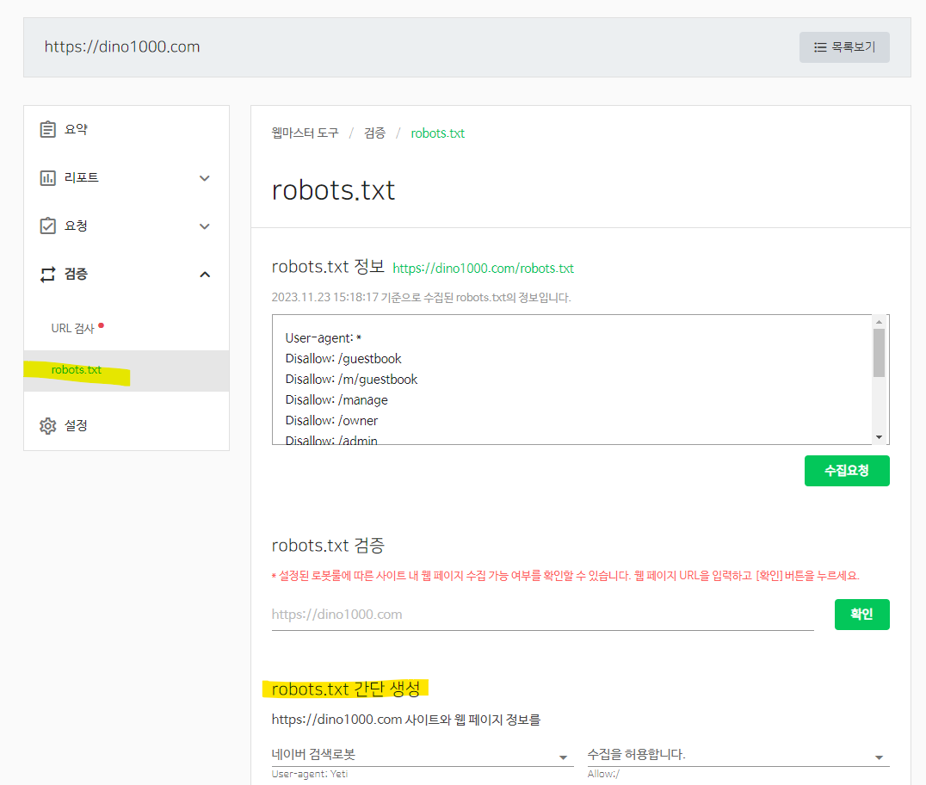Click the URL input field for robots.txt 검증
The height and width of the screenshot is (785, 926).
coord(542,614)
